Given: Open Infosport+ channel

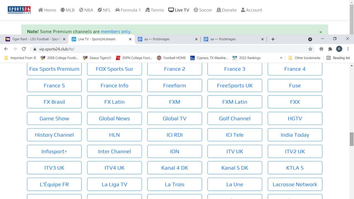Looking at the screenshot, I should click(x=54, y=151).
